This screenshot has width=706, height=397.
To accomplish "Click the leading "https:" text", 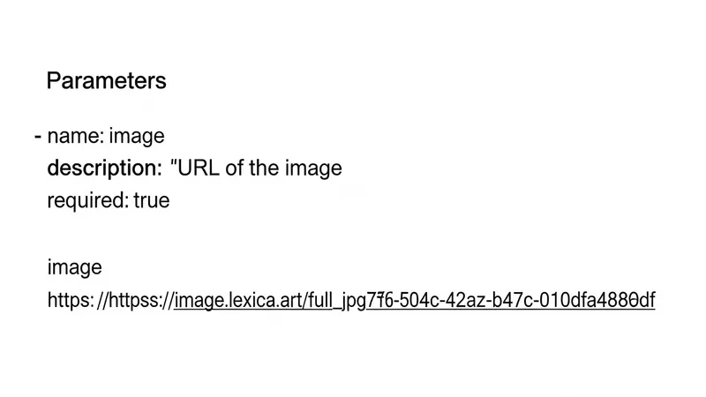I will (x=70, y=301).
